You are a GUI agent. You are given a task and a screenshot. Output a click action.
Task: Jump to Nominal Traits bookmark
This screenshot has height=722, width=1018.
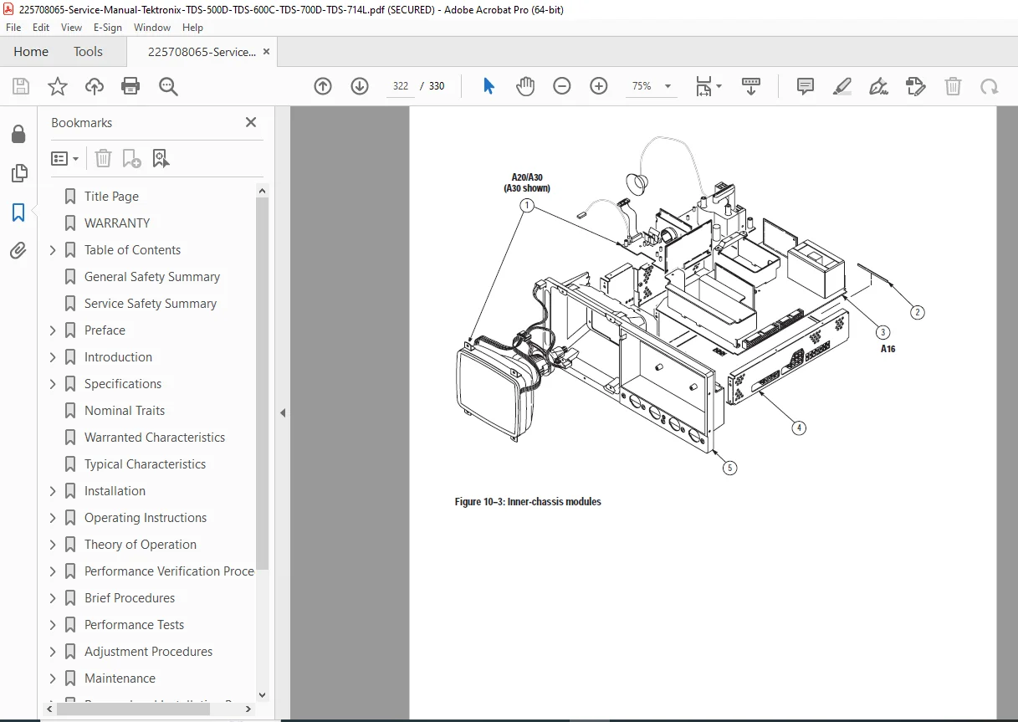(125, 411)
